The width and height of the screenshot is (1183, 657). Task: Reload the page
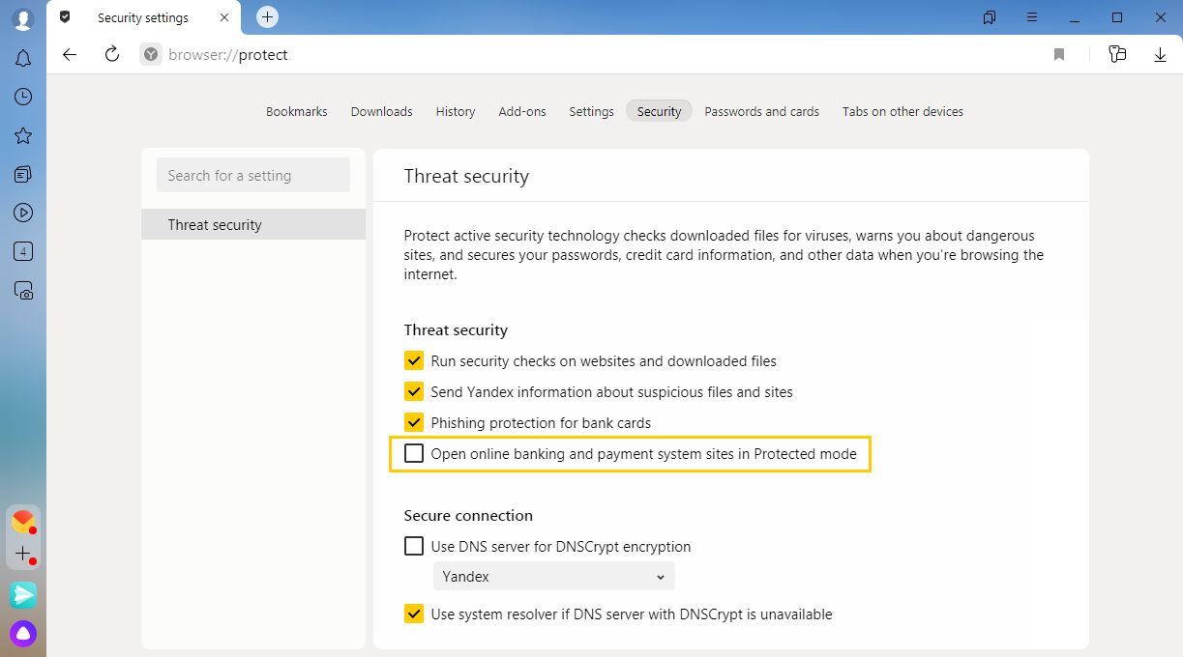[x=111, y=55]
